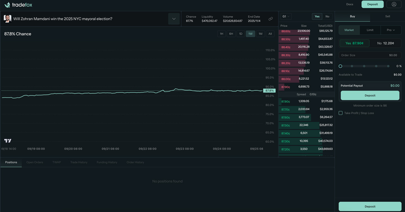Copy market link via chain icon

271,19
